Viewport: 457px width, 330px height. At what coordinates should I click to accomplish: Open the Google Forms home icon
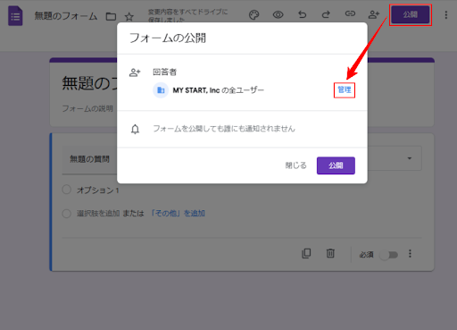(x=15, y=16)
